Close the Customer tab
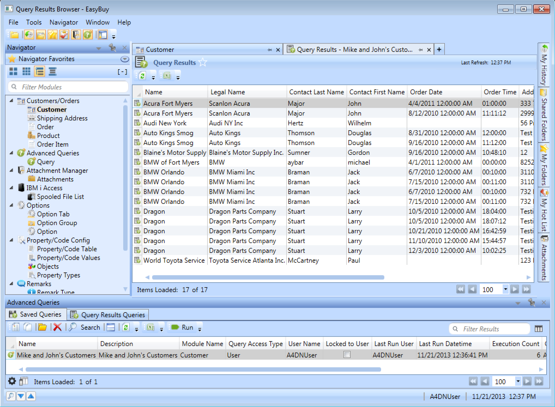The height and width of the screenshot is (407, 555). (278, 50)
